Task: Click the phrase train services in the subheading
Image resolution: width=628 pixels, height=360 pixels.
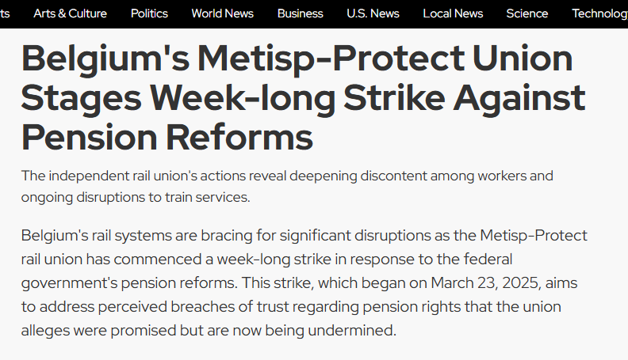Action: tap(213, 197)
